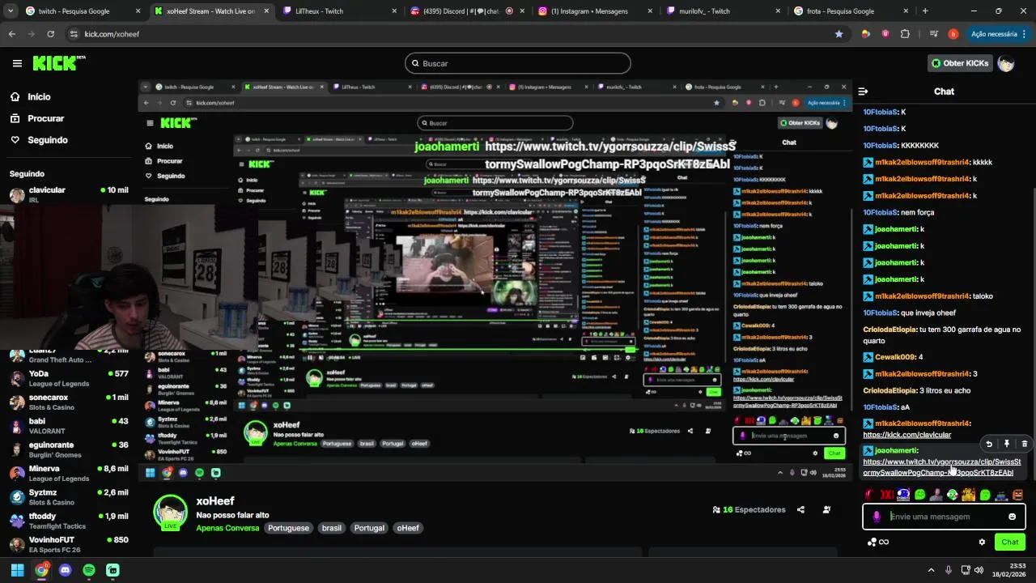Select the yellow flaming emote
Viewport: 1036px width, 583px height.
[x=969, y=495]
